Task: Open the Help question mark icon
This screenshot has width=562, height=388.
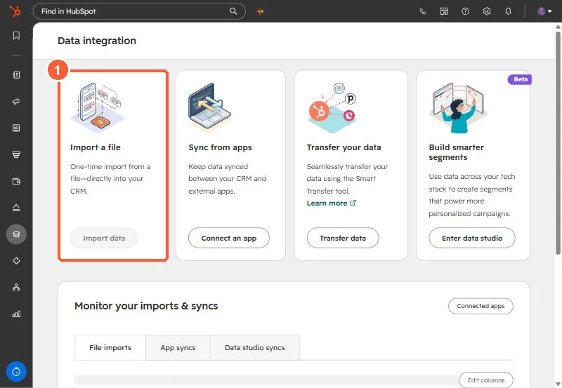Action: pos(465,11)
